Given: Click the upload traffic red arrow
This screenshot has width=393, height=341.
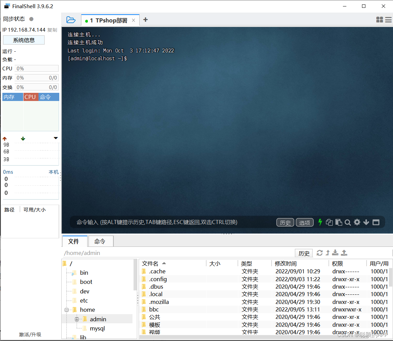Looking at the screenshot, I should pos(4,139).
